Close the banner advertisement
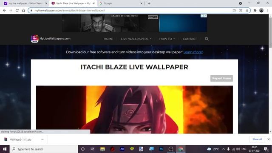This screenshot has width=272, height=153. [x=205, y=16]
